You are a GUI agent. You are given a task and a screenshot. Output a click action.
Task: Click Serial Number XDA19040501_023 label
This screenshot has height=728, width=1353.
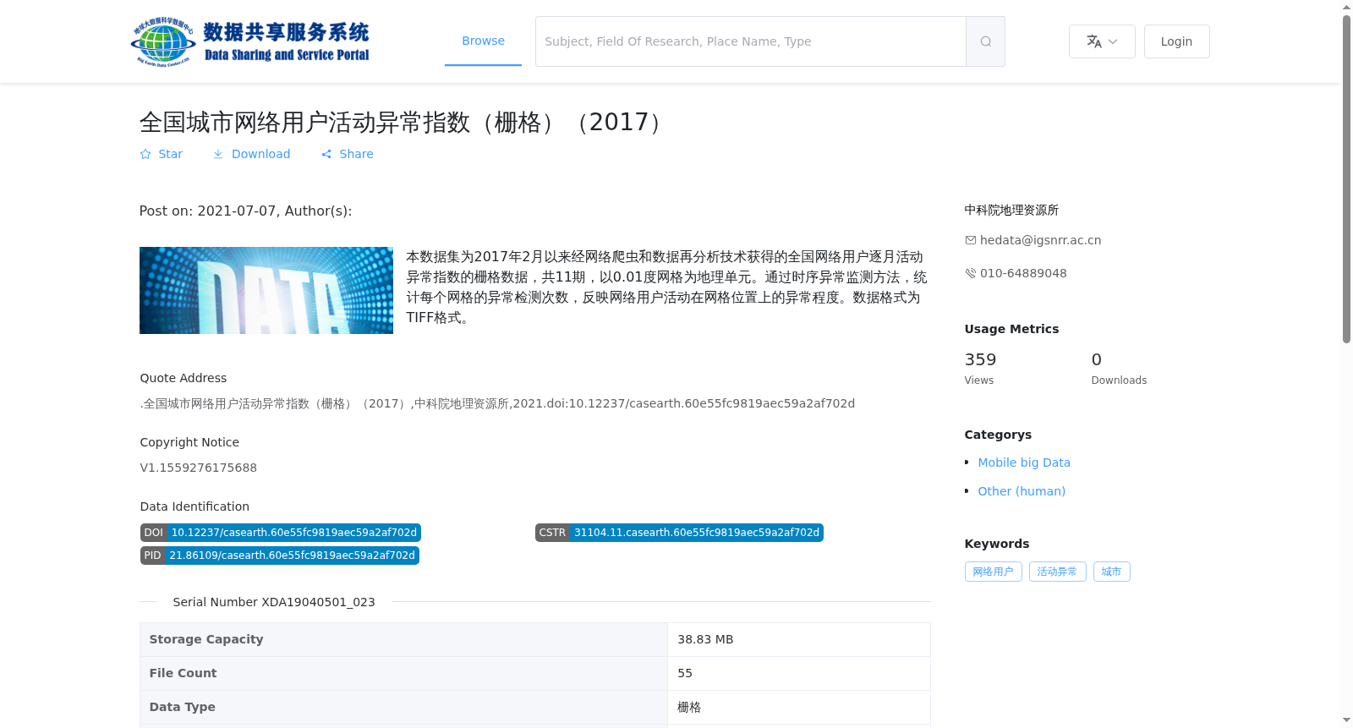tap(274, 602)
